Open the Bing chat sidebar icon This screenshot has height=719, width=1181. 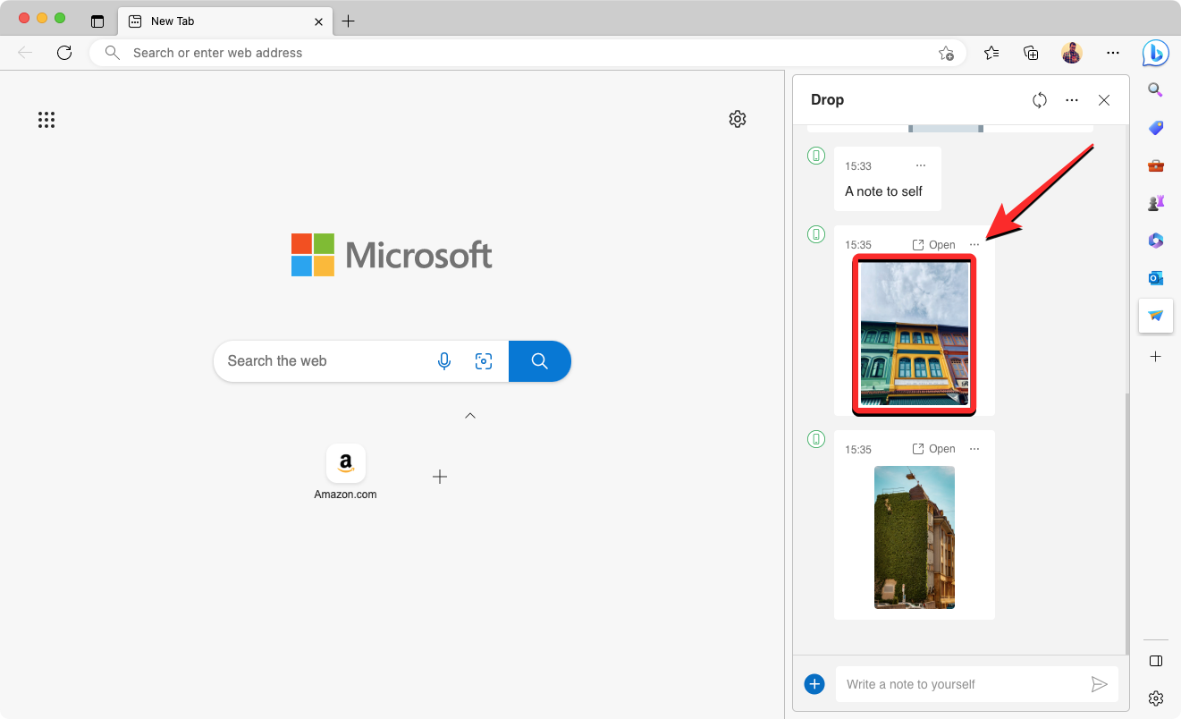point(1155,54)
